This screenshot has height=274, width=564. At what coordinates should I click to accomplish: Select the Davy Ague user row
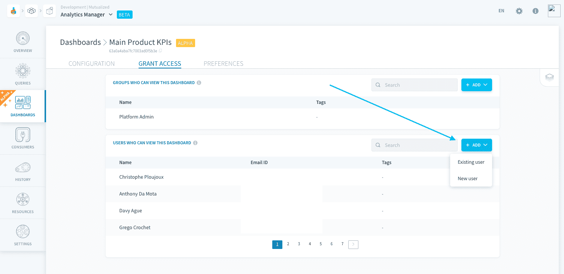[303, 211]
